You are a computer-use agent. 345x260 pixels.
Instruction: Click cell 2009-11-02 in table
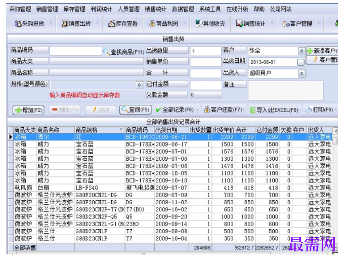tap(171, 202)
